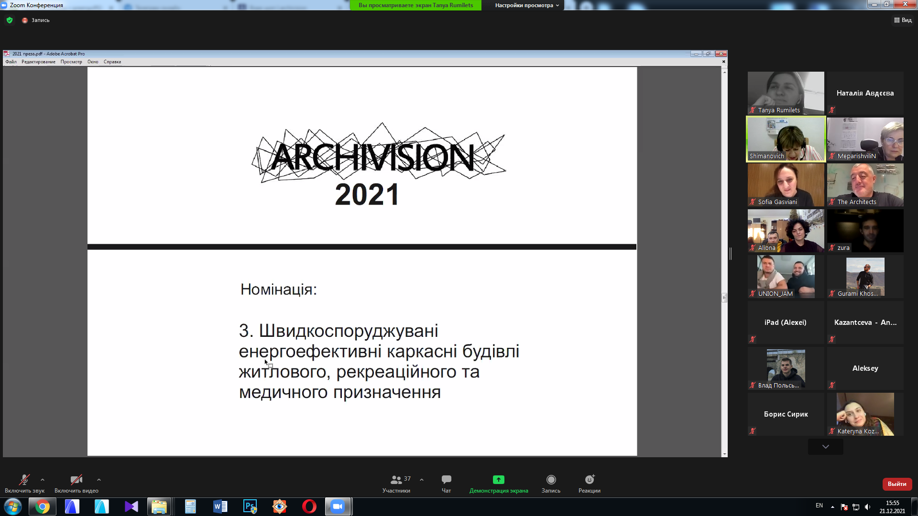This screenshot has height=516, width=918.
Task: Open Photoshop from taskbar
Action: pos(250,506)
